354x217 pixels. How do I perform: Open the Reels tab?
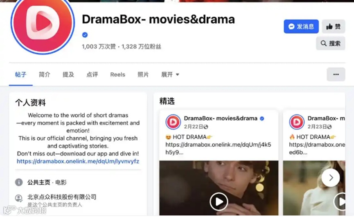(117, 75)
